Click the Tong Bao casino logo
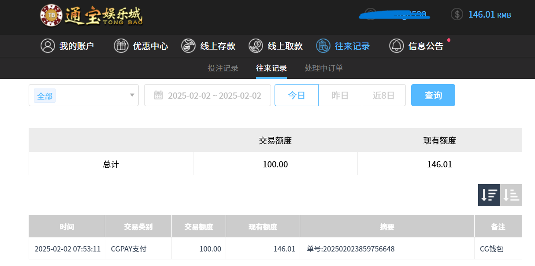Viewport: 535px width, 266px height. click(x=91, y=15)
